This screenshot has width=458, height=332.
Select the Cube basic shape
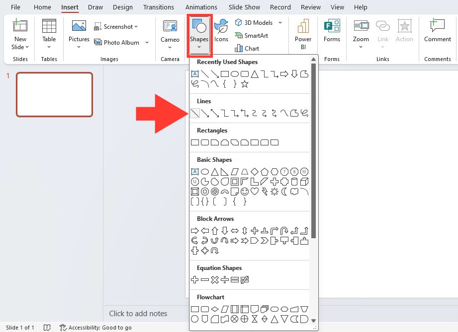304,182
